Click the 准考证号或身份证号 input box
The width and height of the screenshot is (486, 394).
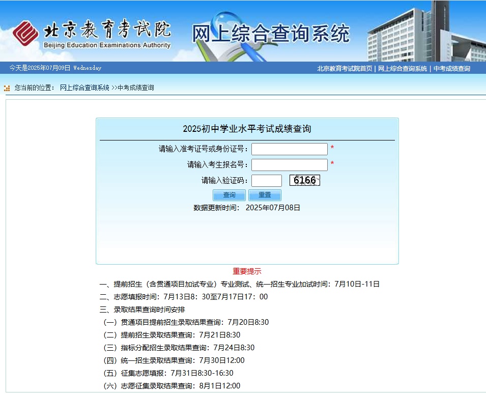click(289, 149)
